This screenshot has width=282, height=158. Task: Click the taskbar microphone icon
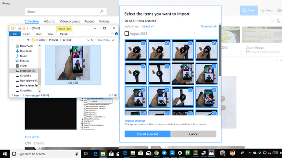[76, 154]
